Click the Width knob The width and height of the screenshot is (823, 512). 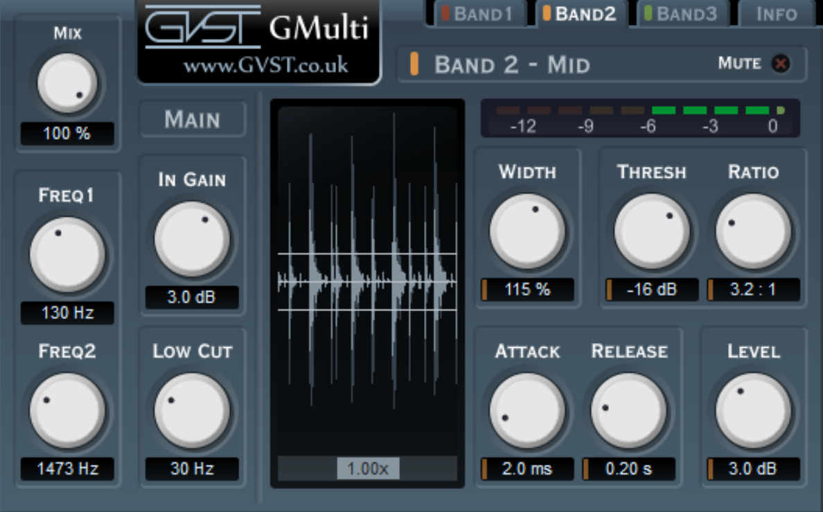[527, 231]
